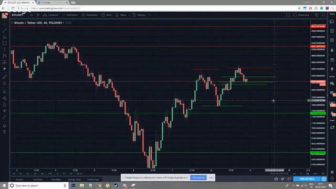Viewport: 336px width, 189px height.
Task: Bookmark page with star icon
Action: [299, 8]
